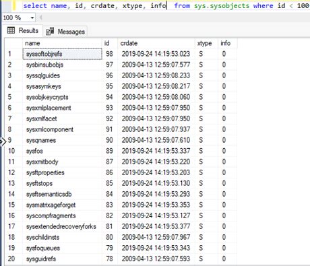Select row header number 15
This screenshot has height=266, width=310.
pos(13,205)
